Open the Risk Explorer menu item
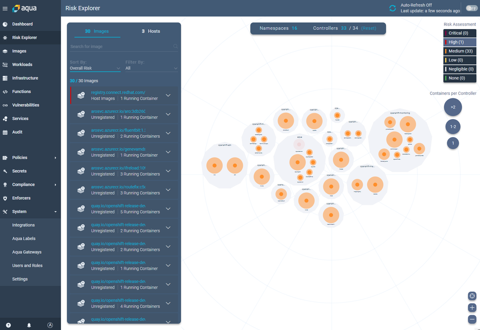Image resolution: width=480 pixels, height=330 pixels. pyautogui.click(x=30, y=38)
